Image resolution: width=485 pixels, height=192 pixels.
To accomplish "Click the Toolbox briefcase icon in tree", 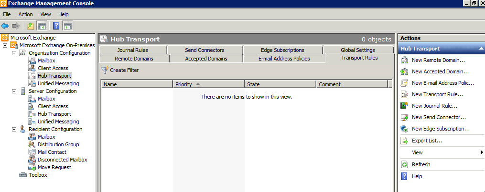I will click(23, 175).
